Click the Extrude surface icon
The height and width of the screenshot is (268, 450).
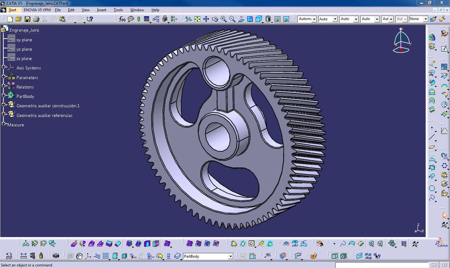click(432, 64)
